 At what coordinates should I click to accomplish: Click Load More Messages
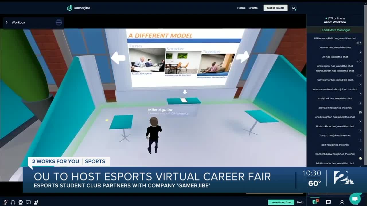pyautogui.click(x=335, y=30)
